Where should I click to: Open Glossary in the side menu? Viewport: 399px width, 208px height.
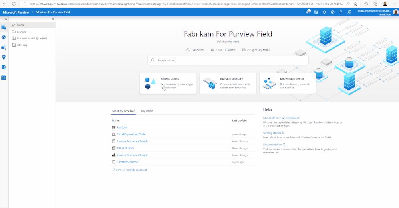click(x=32, y=45)
